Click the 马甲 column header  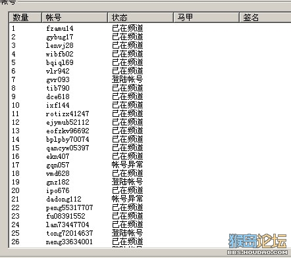206,17
